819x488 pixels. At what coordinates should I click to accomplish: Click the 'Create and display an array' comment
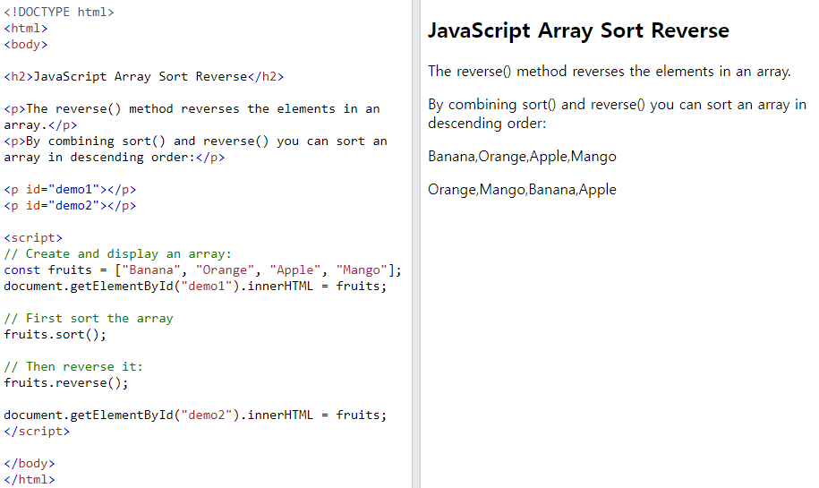pos(117,254)
